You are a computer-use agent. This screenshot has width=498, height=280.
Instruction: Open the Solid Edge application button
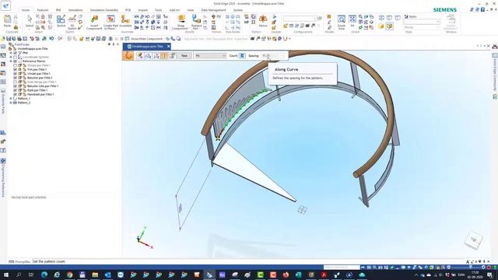[x=5, y=5]
